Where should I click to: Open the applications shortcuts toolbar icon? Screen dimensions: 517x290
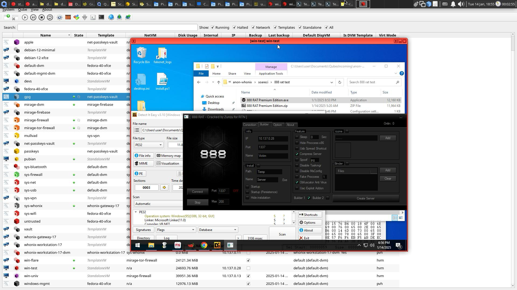tap(76, 17)
